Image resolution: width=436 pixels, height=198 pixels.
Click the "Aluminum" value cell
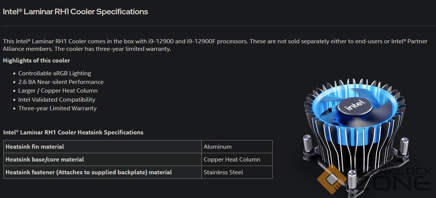(x=218, y=147)
